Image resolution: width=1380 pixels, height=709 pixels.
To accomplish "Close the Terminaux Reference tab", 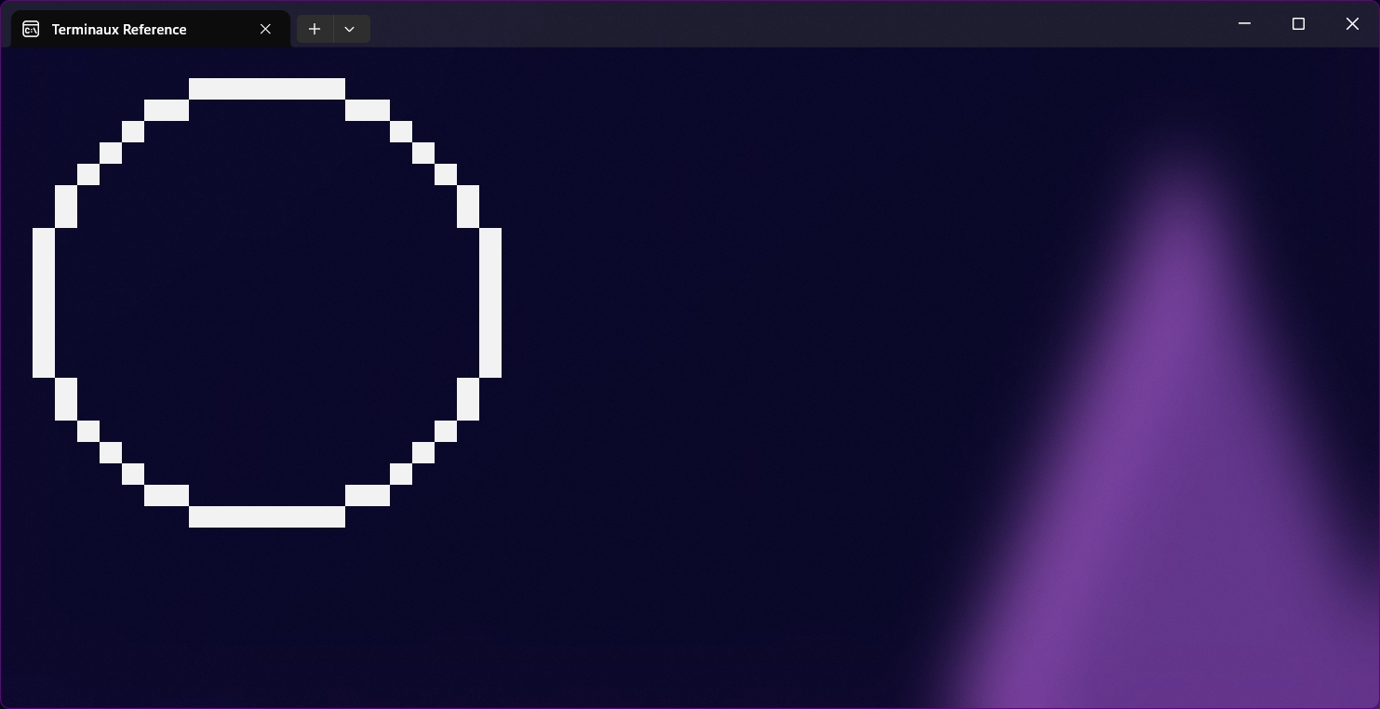I will click(x=265, y=29).
